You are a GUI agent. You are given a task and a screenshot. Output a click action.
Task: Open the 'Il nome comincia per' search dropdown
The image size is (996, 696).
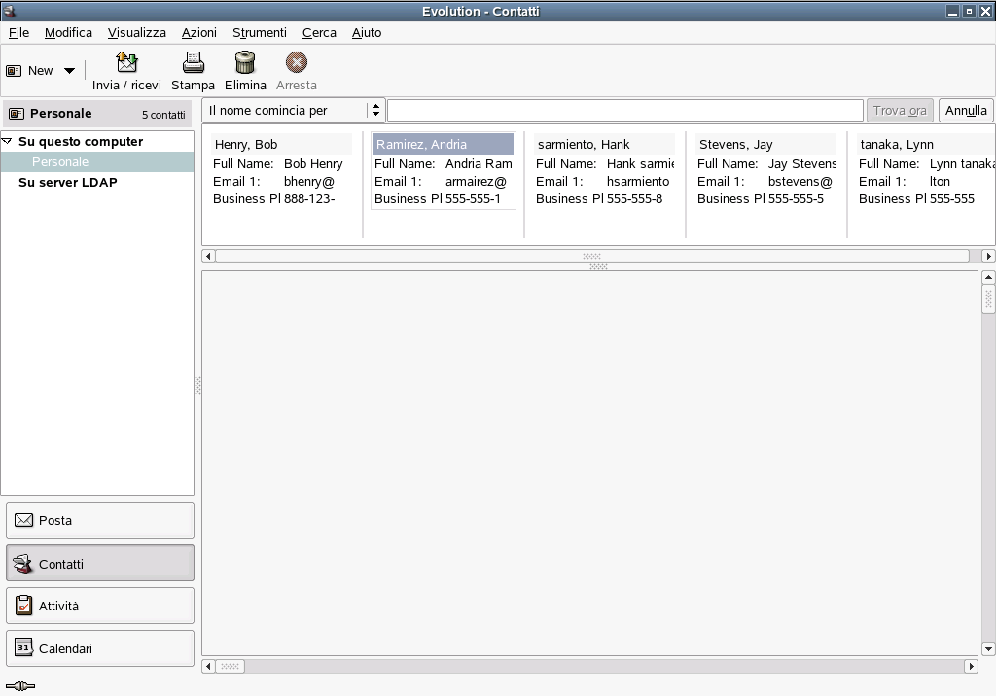(294, 110)
